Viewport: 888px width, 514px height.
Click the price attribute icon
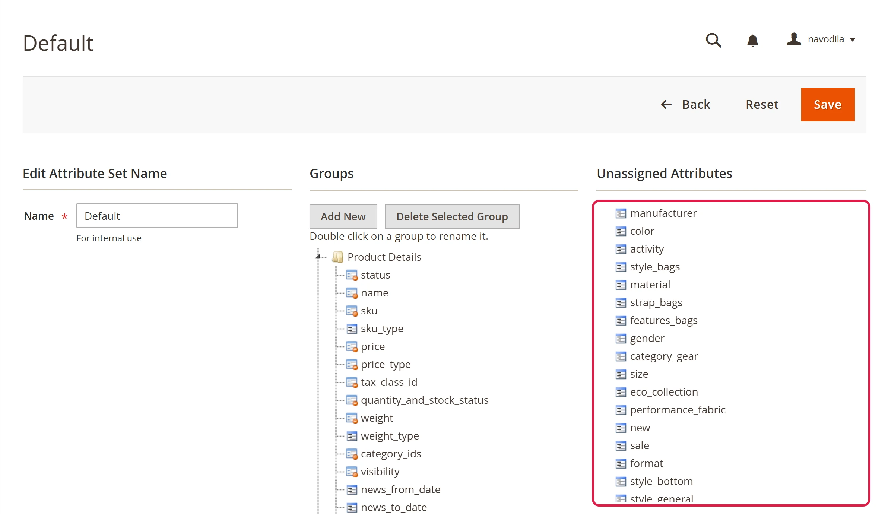pos(352,347)
